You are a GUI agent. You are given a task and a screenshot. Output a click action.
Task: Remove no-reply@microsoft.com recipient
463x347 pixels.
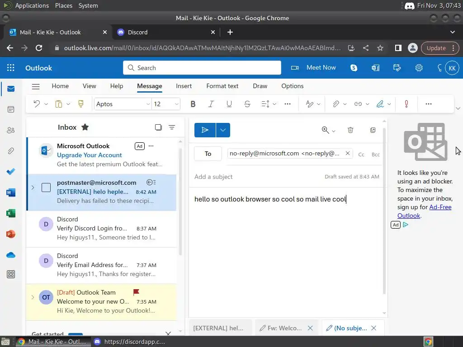tap(348, 153)
